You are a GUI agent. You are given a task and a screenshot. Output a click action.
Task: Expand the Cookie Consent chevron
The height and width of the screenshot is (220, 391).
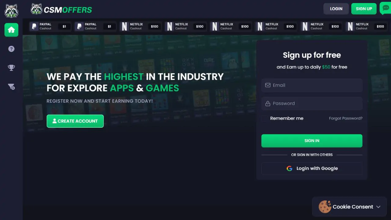378,207
